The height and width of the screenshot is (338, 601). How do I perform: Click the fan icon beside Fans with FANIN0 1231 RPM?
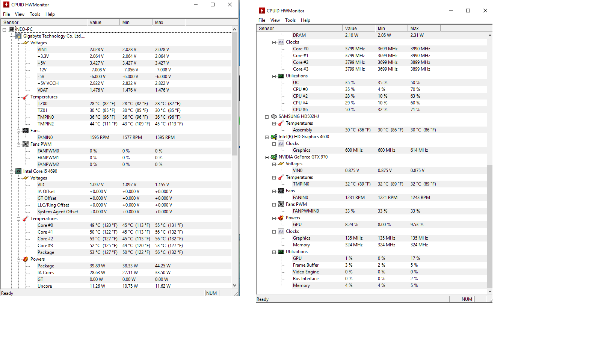coord(281,191)
